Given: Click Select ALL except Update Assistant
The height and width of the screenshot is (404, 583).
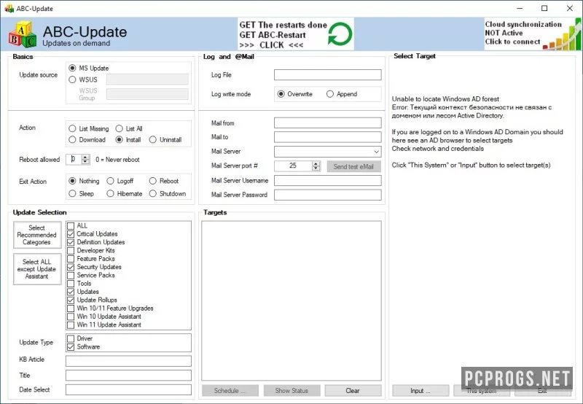Looking at the screenshot, I should (37, 269).
